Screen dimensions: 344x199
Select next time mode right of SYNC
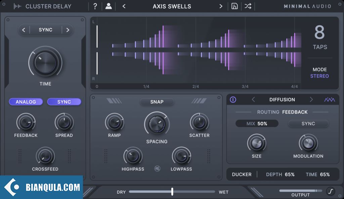click(68, 30)
